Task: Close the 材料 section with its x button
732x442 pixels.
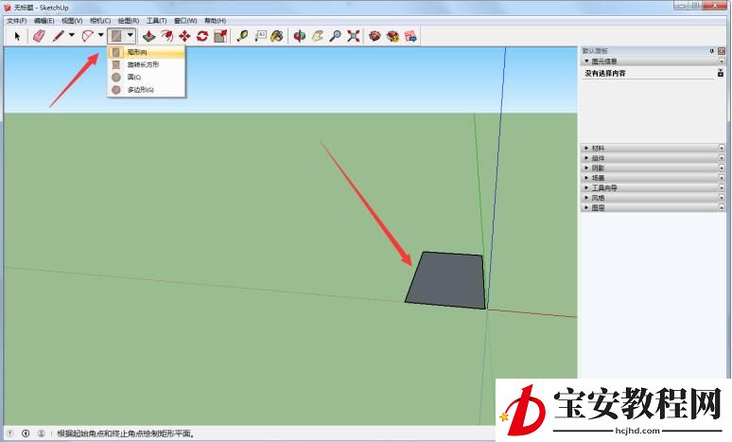Action: point(722,148)
